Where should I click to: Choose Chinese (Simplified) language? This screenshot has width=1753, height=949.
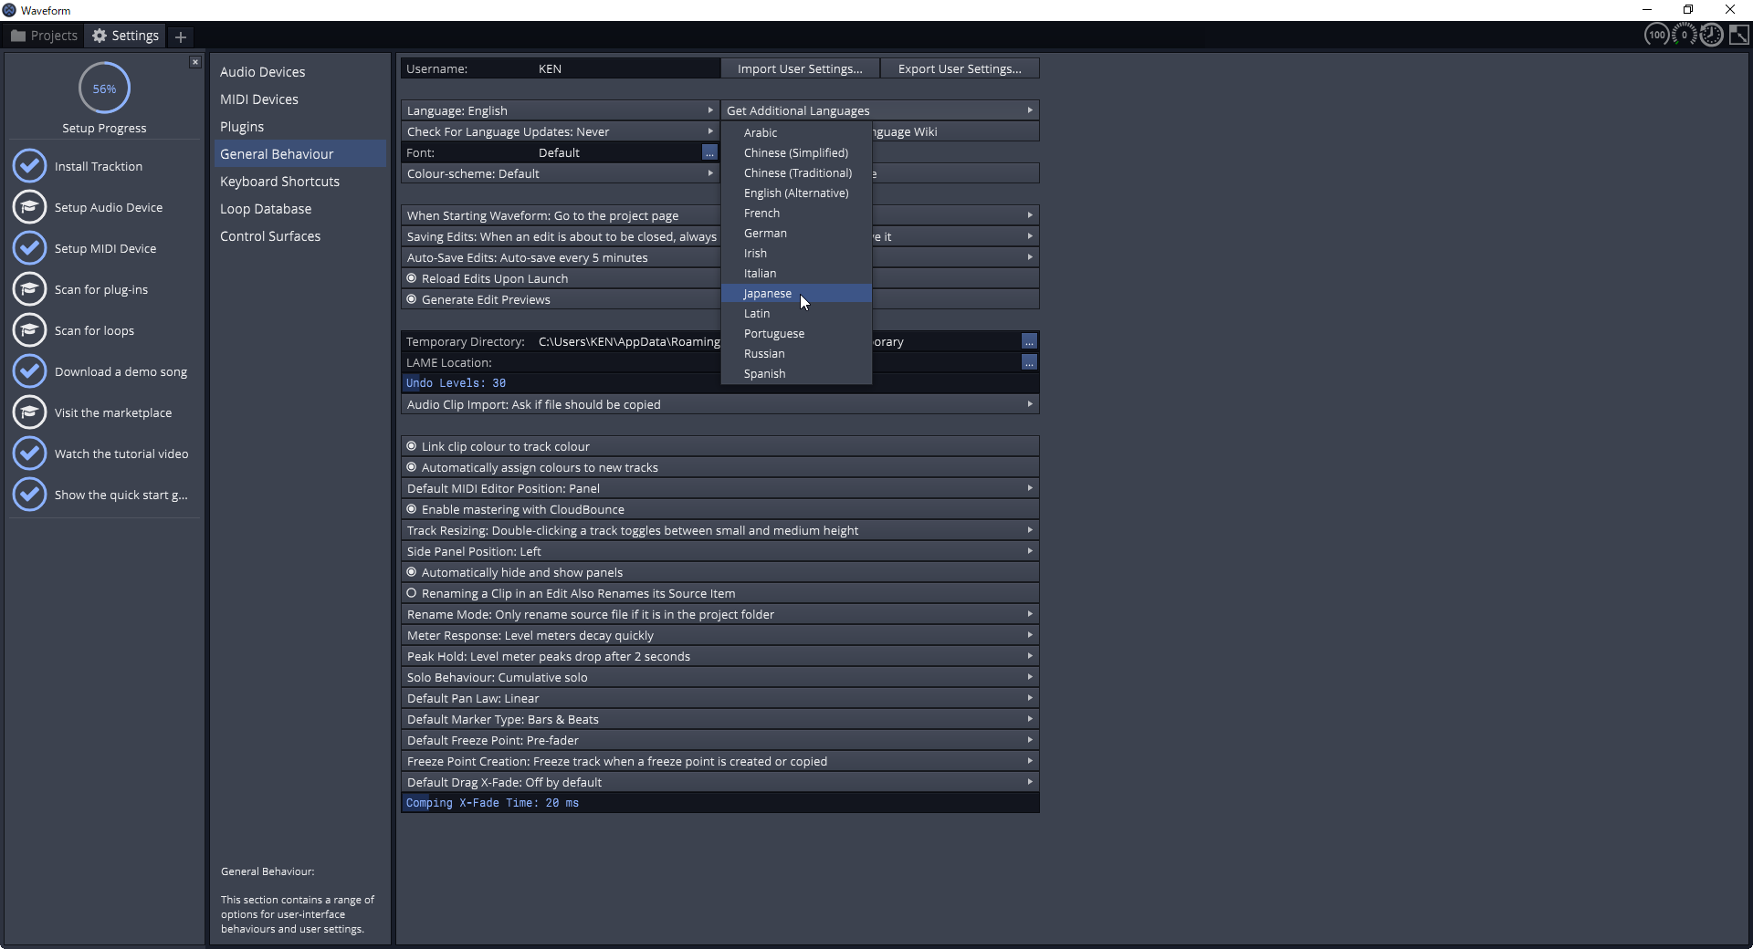(796, 152)
